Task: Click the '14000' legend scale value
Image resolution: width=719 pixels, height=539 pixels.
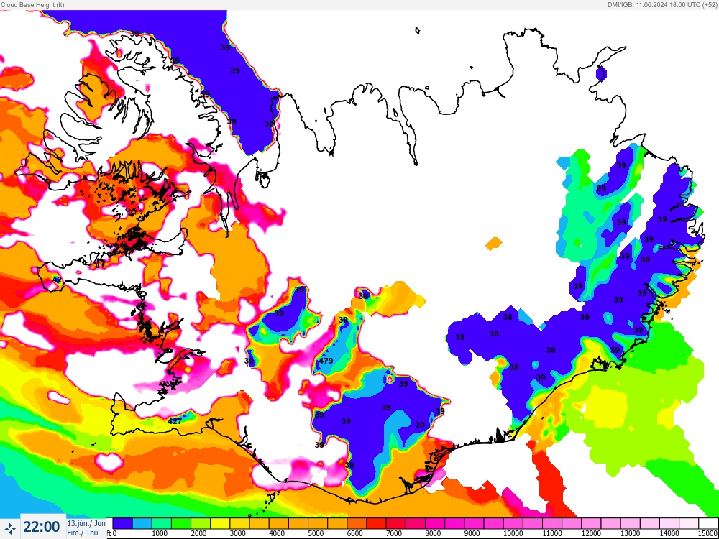Action: [x=669, y=533]
